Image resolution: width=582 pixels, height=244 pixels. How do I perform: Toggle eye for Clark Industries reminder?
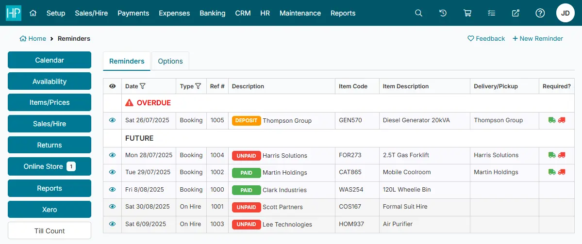pyautogui.click(x=113, y=190)
